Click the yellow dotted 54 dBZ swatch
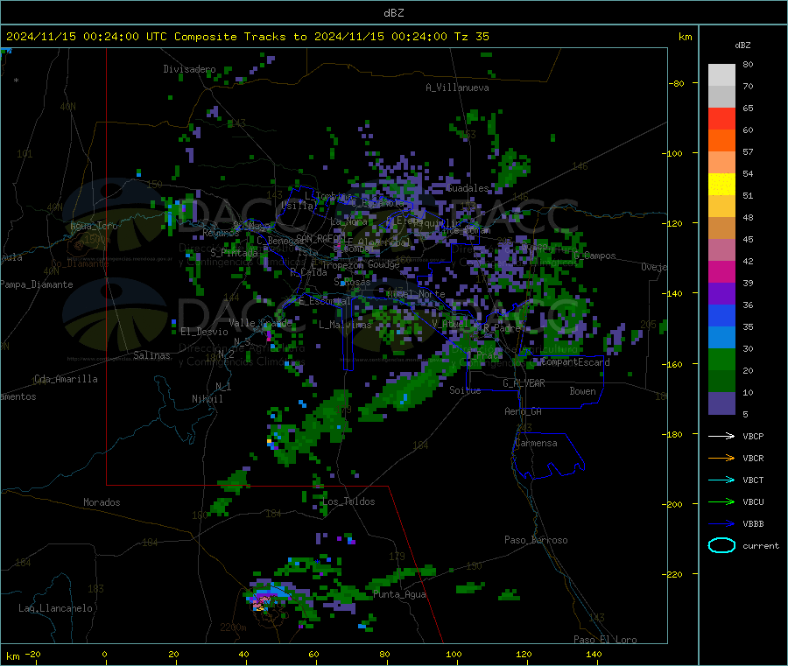 [721, 184]
